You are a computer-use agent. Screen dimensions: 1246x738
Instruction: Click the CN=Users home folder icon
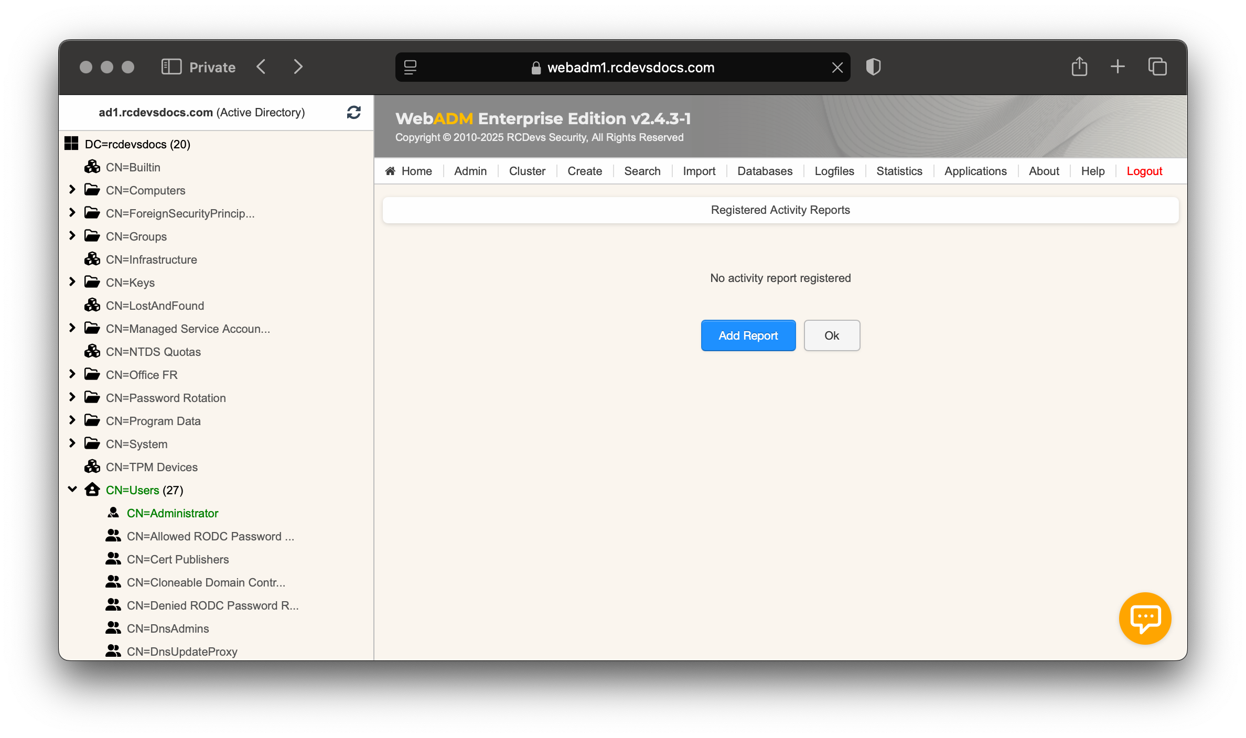coord(92,490)
